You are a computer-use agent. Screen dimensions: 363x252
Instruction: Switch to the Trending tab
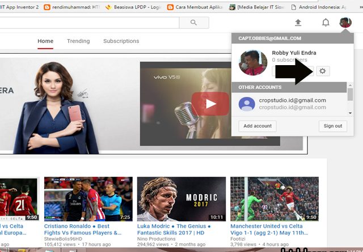pyautogui.click(x=78, y=41)
